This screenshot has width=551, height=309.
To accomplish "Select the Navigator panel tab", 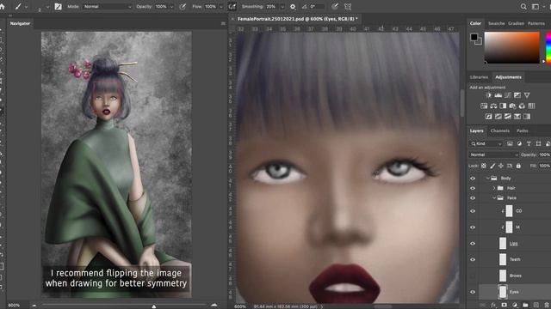I will tap(20, 23).
